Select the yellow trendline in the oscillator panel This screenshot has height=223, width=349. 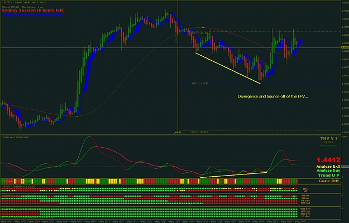tap(233, 175)
